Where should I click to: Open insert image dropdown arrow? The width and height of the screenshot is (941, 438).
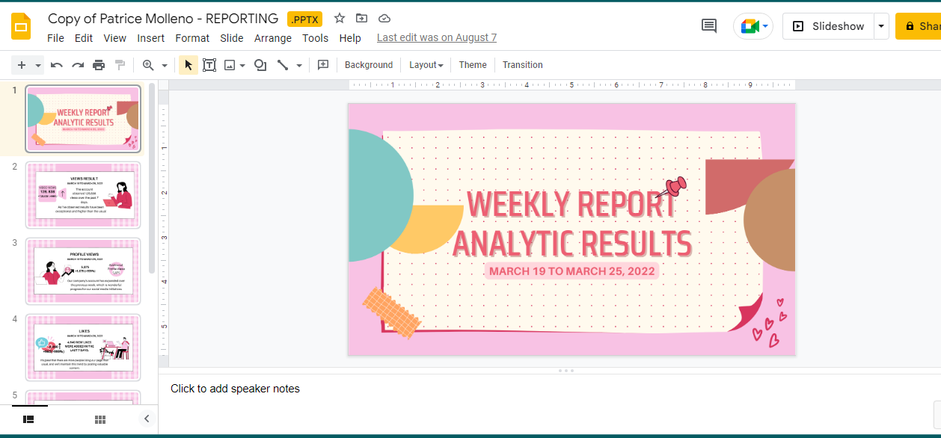tap(243, 65)
